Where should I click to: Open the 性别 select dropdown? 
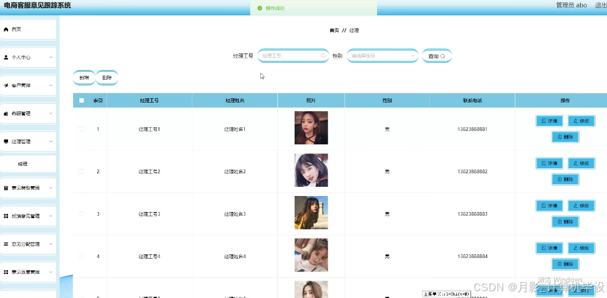coord(383,56)
